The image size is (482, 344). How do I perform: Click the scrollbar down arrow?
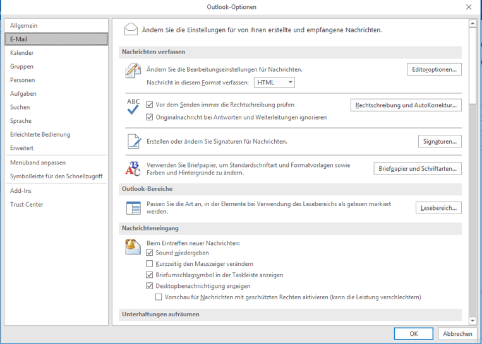(x=473, y=321)
